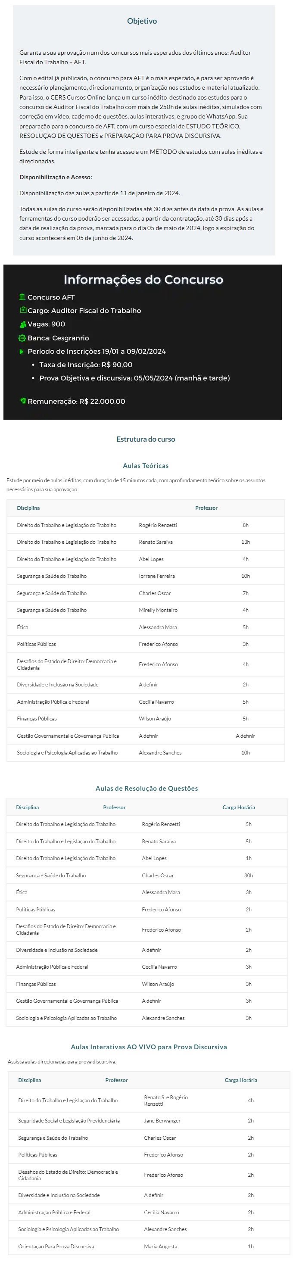
Task: Click Aulas Interativas AO VIVO heading
Action: click(149, 1047)
